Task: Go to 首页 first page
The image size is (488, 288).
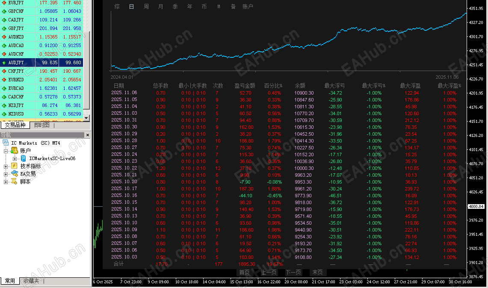Action: [244, 272]
